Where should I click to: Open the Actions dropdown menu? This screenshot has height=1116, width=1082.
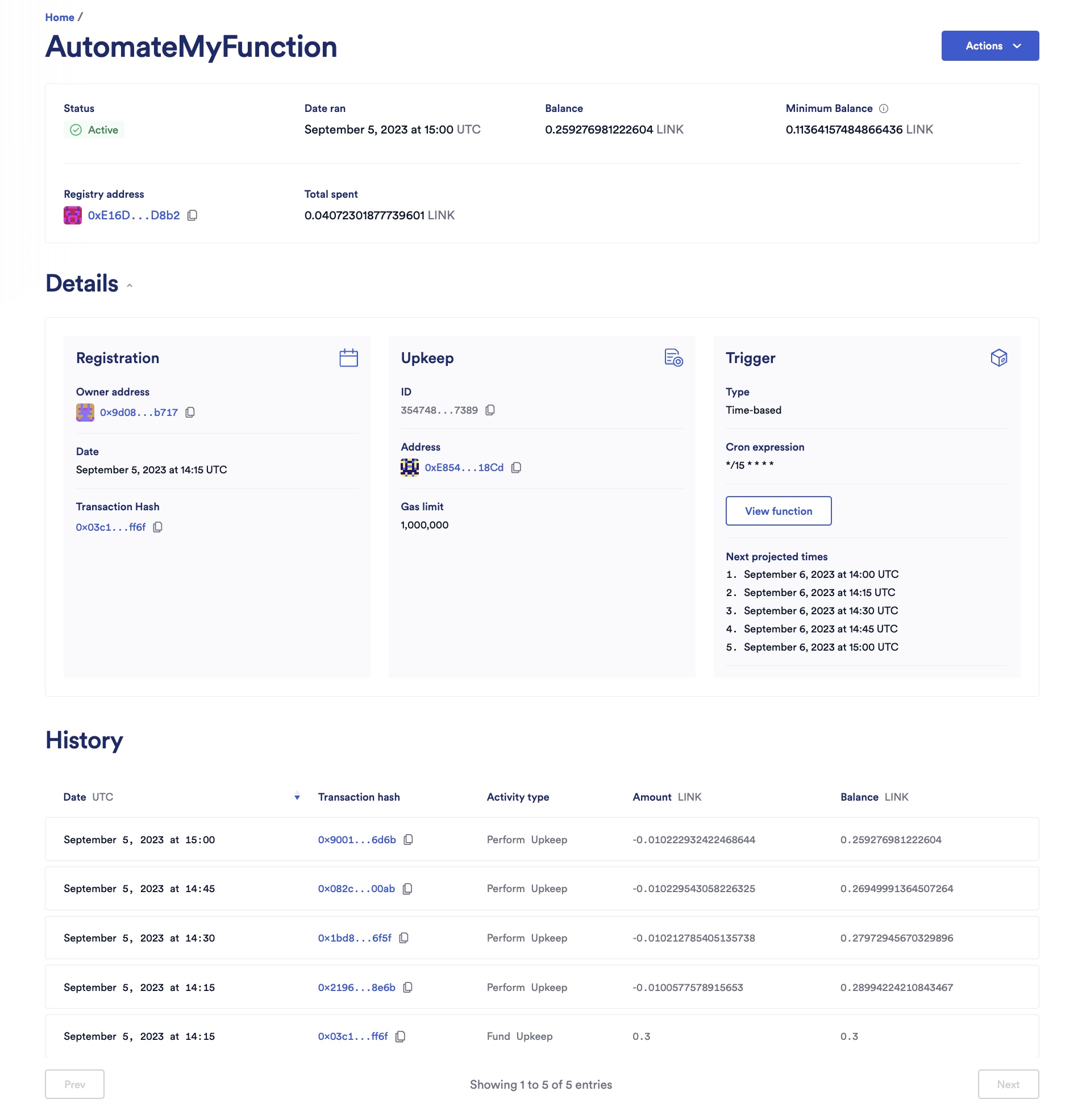pyautogui.click(x=989, y=45)
